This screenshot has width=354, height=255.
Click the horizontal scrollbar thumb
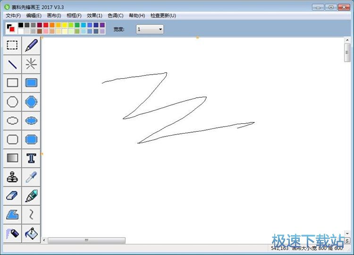86,240
